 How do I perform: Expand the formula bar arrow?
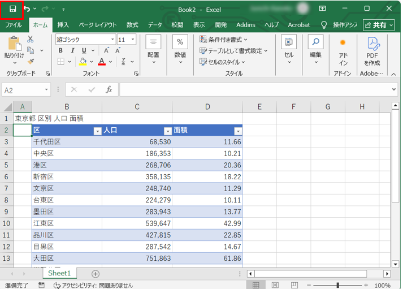point(394,90)
